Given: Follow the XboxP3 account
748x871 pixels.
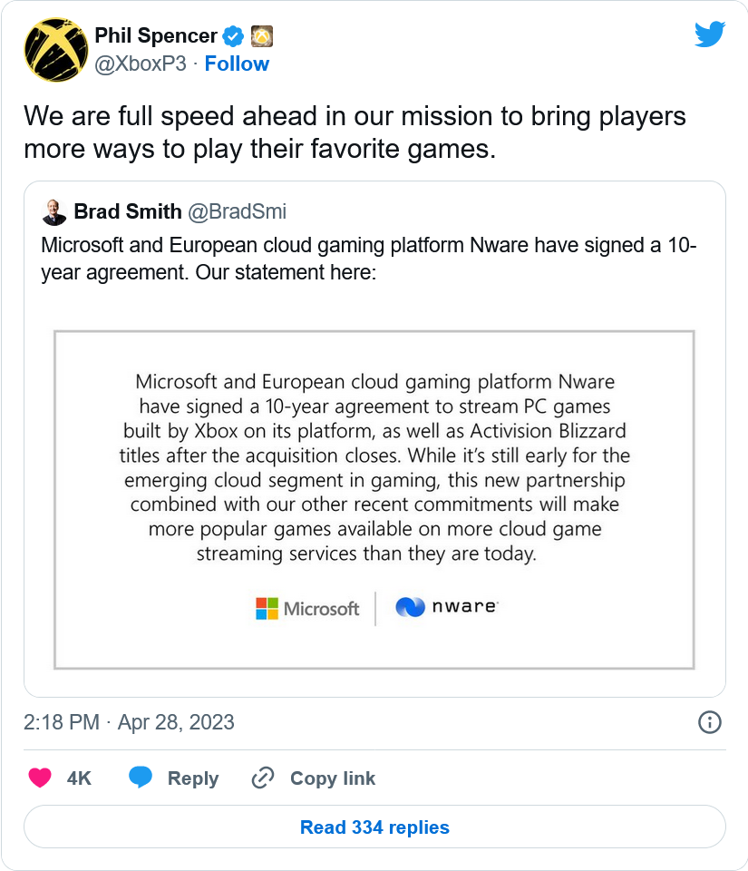Looking at the screenshot, I should click(x=237, y=64).
